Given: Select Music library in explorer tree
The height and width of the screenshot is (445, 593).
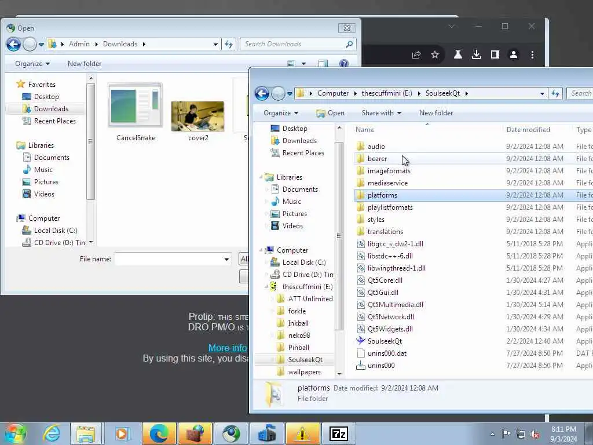Looking at the screenshot, I should pyautogui.click(x=291, y=202).
